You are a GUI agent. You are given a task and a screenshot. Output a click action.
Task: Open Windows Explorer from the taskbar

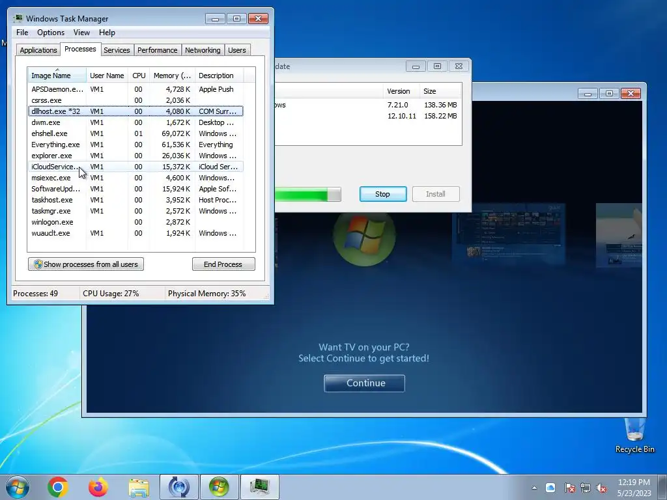139,487
